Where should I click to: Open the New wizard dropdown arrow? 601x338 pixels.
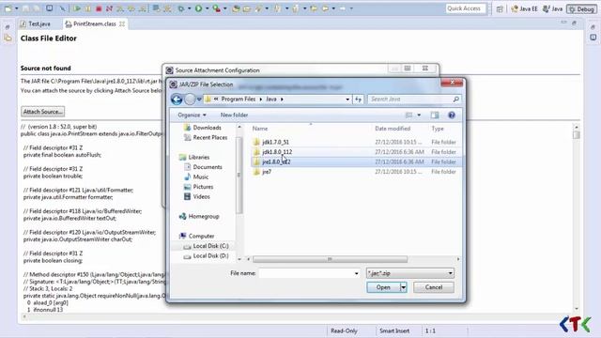pos(17,8)
